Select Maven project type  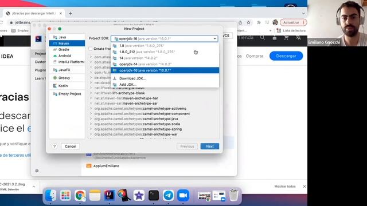coord(67,43)
